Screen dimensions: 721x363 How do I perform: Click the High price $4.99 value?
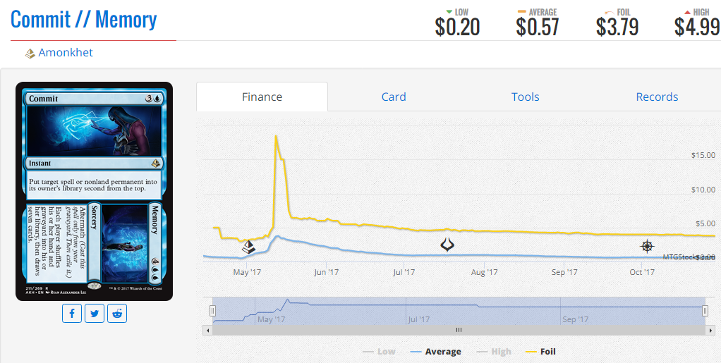coord(697,27)
